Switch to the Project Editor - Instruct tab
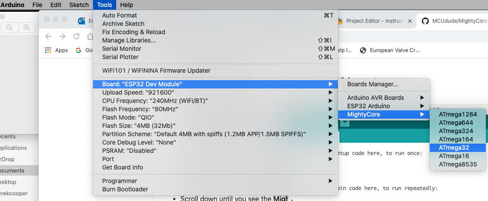This screenshot has width=488, height=201. coord(375,21)
